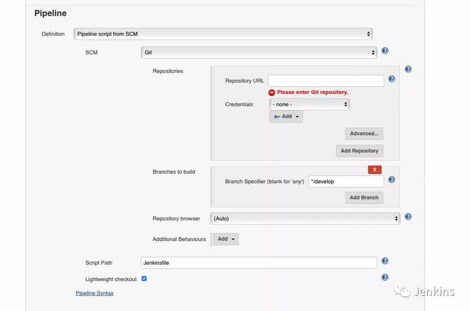Click the 'Script Path' label
This screenshot has height=311, width=470.
99,263
